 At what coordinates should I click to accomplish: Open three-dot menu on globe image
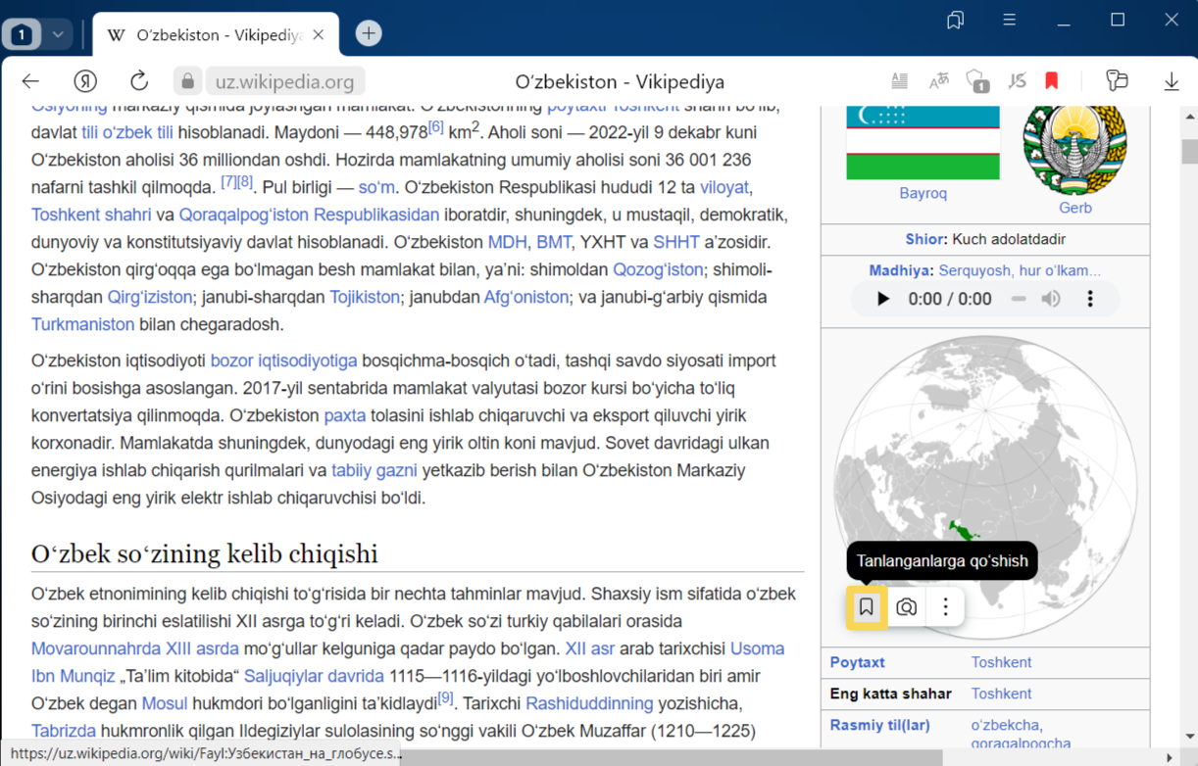tap(945, 607)
